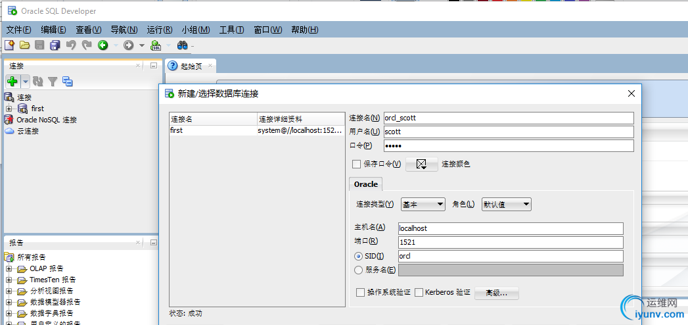
Task: Click the grey Forward navigation arrow
Action: (128, 45)
